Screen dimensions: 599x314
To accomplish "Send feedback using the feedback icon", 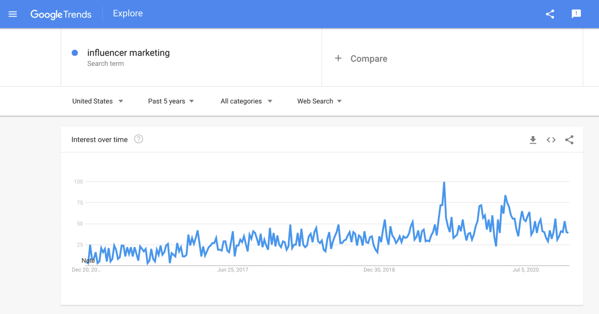I will tap(576, 14).
